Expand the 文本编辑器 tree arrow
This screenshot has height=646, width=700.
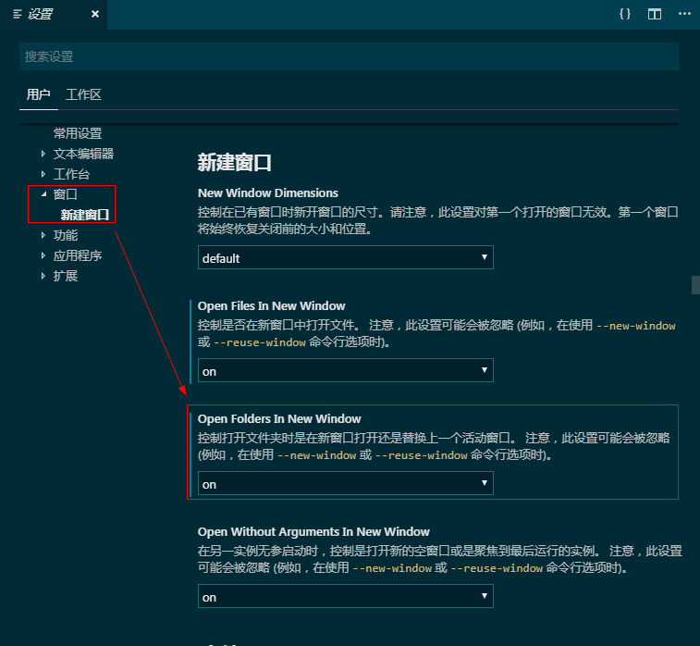tap(43, 154)
